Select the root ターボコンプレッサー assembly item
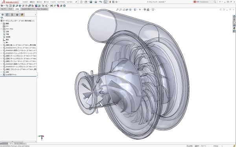 18,21
